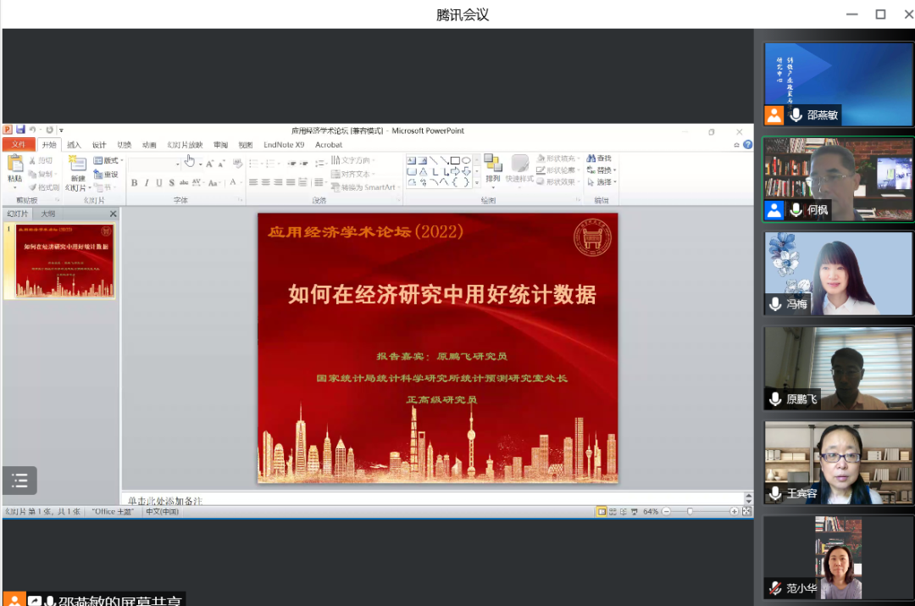Screen dimensions: 915x606
Task: Open the Select (选择) dropdown in Editing group
Action: 605,182
